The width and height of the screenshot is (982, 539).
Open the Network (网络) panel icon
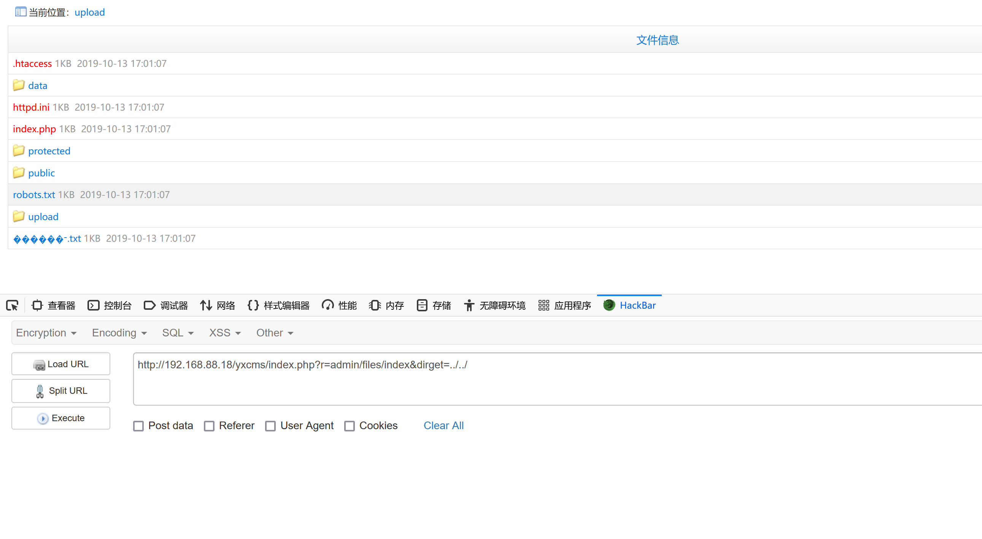pos(206,306)
